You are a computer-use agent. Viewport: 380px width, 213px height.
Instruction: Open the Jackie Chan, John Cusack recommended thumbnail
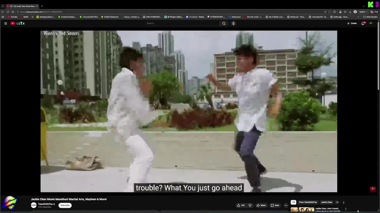303,210
